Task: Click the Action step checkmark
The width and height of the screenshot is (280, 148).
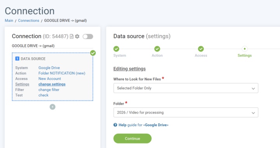Action: coord(157,49)
